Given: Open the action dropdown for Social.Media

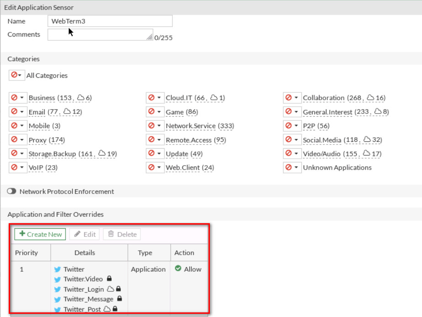Looking at the screenshot, I should (x=295, y=140).
